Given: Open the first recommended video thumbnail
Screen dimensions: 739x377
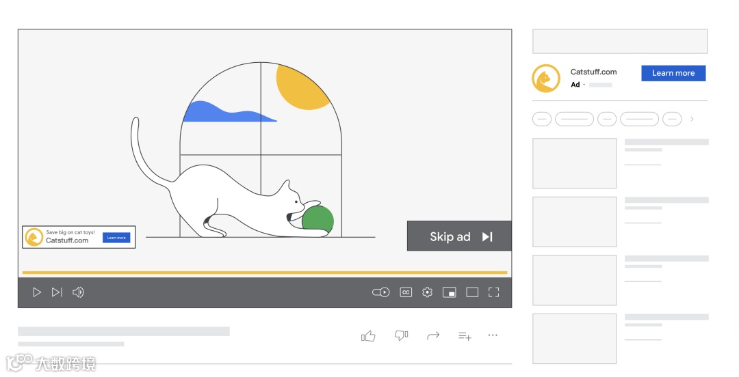Looking at the screenshot, I should pyautogui.click(x=575, y=163).
